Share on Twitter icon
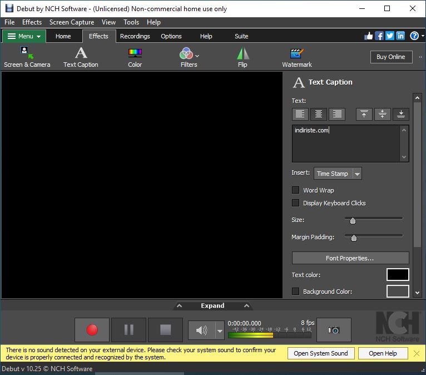 [390, 36]
